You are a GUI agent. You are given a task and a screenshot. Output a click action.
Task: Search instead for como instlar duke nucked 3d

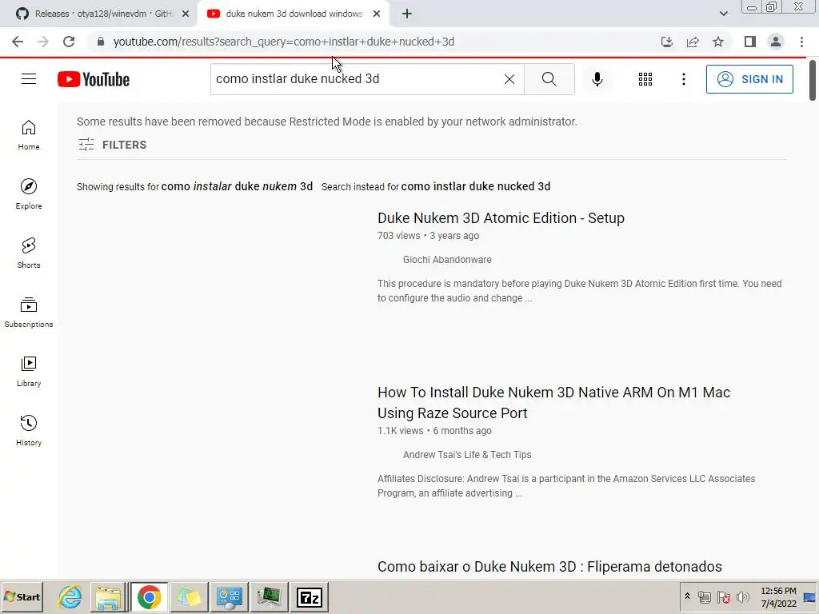[476, 186]
